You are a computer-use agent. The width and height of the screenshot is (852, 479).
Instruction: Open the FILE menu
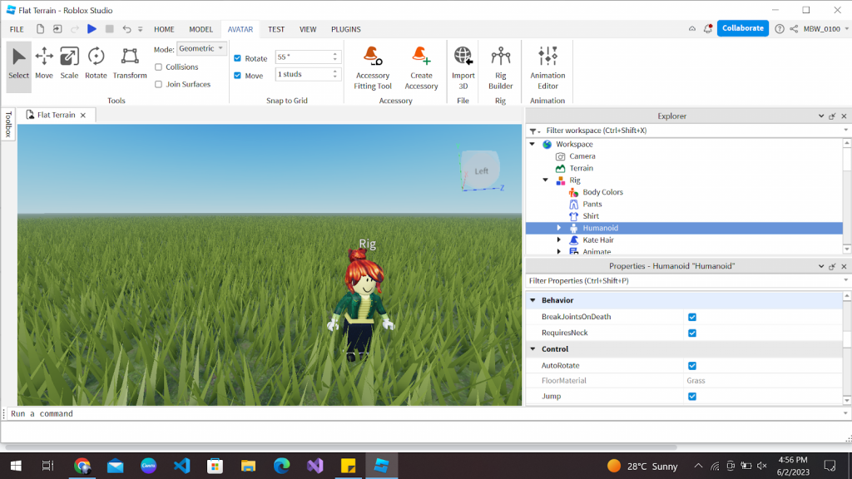click(16, 27)
